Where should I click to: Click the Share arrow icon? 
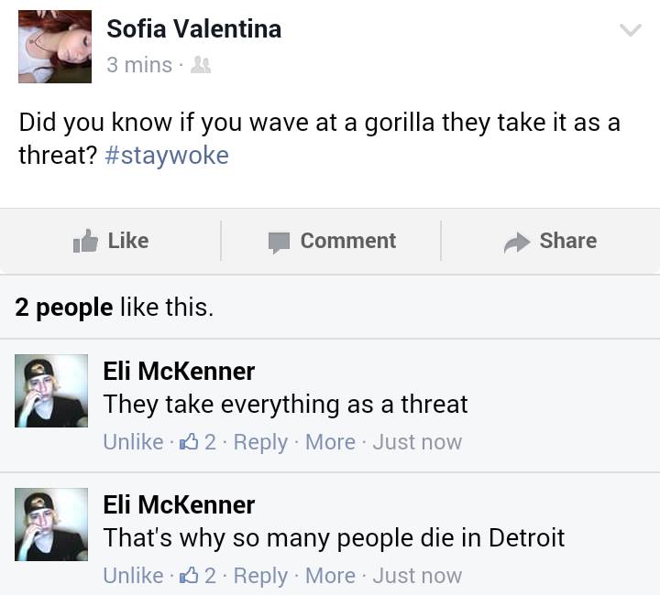coord(517,242)
